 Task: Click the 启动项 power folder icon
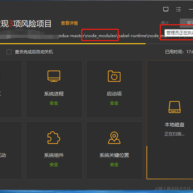coord(114,76)
